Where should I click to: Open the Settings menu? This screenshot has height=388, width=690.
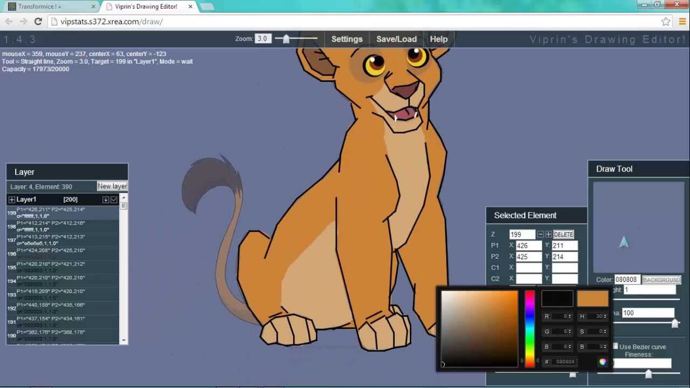tap(347, 39)
